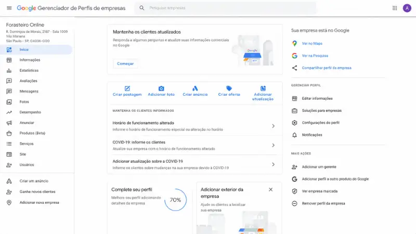The height and width of the screenshot is (234, 416).
Task: Click the Adicionar foto camera icon
Action: point(161,88)
